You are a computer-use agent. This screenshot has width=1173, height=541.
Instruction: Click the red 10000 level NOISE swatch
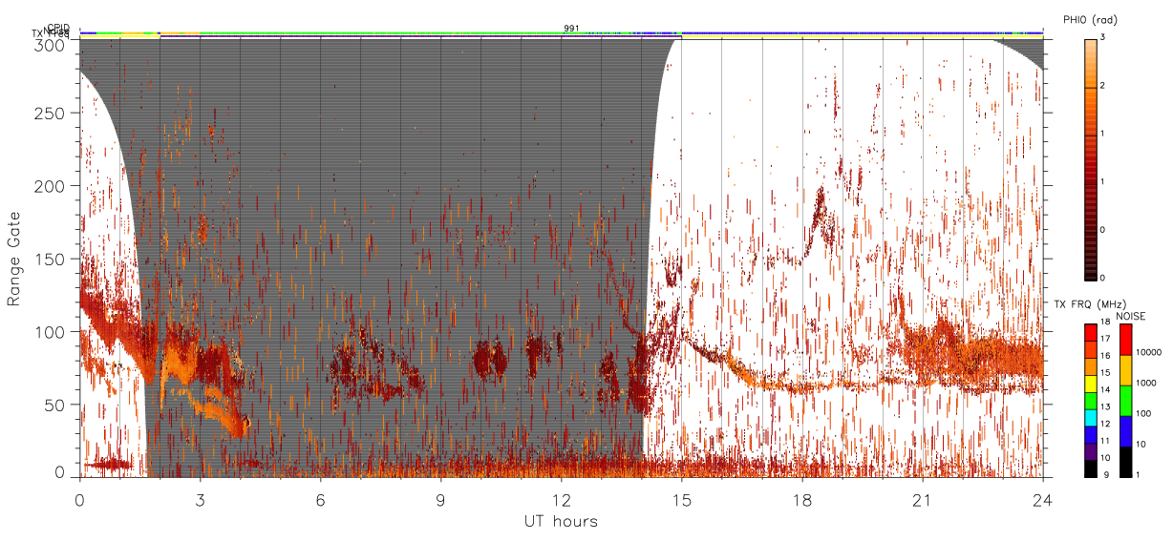click(x=1127, y=340)
